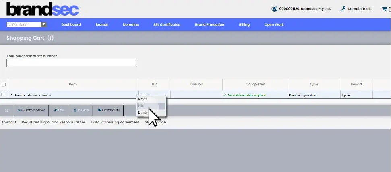Click 'No additional data required' status
Viewport: 391px width, 172px height.
(246, 95)
